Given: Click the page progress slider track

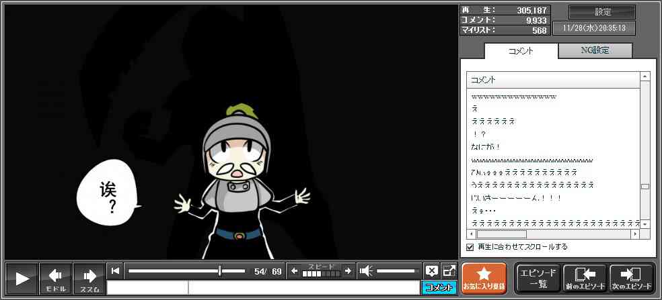Looking at the screenshot, I should point(186,271).
